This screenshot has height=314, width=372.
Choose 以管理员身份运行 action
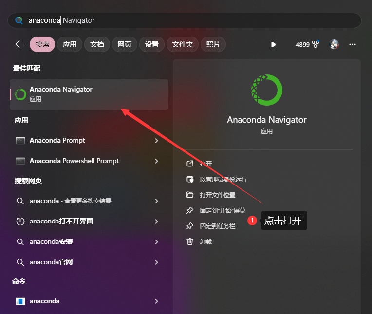(223, 179)
